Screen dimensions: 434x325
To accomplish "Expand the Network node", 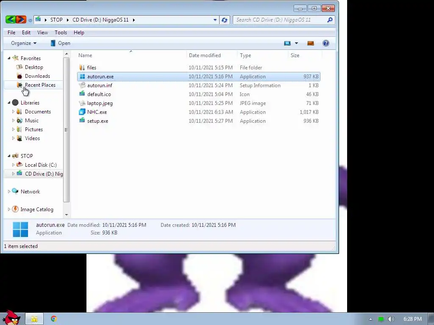I will pyautogui.click(x=9, y=192).
